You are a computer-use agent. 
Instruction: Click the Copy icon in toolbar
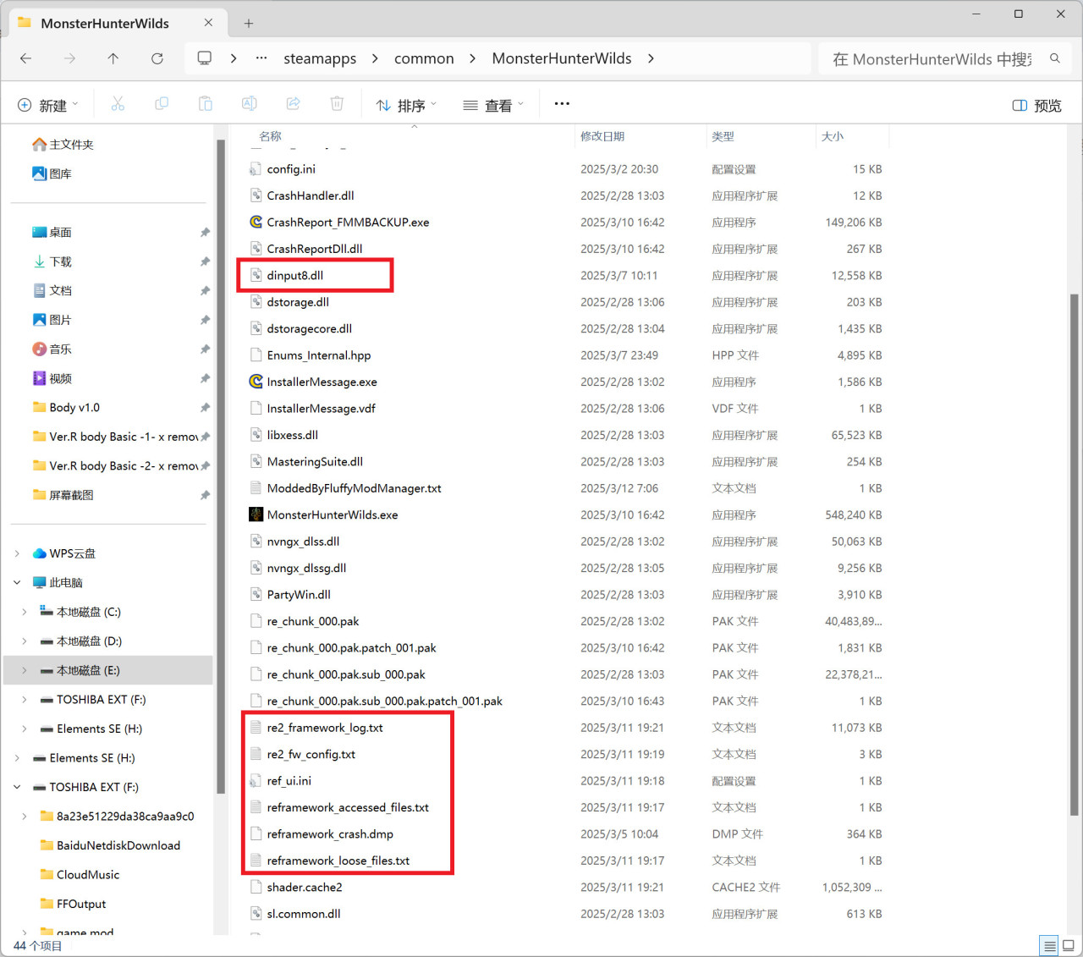tap(162, 104)
